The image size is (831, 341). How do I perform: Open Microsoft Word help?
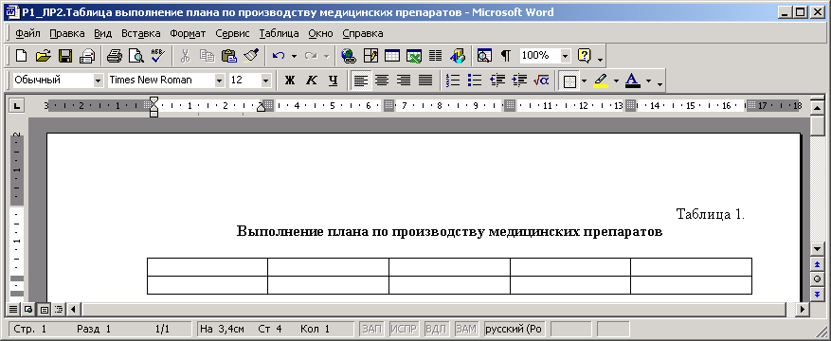pos(584,55)
